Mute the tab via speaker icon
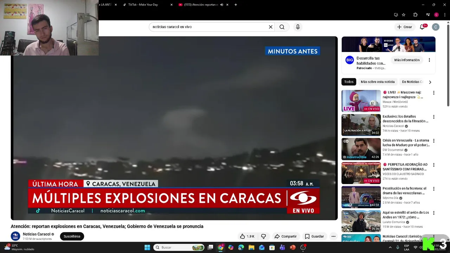The width and height of the screenshot is (450, 253). click(x=221, y=5)
